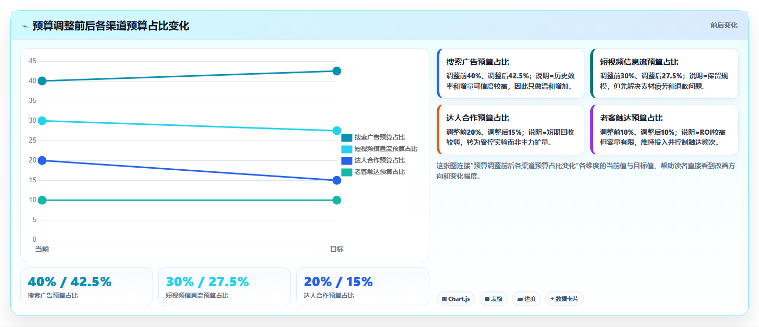
Task: Open the 短视频信息流预算占比 detail card
Action: pyautogui.click(x=664, y=74)
